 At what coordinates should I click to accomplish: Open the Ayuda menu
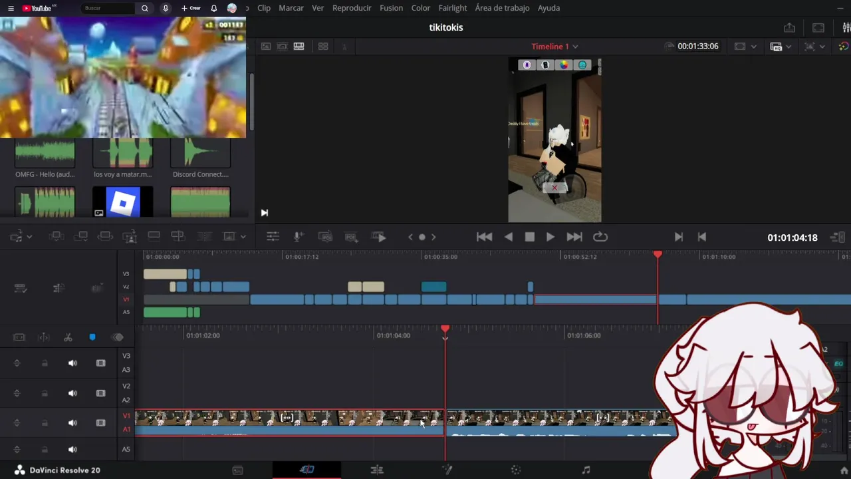[548, 8]
